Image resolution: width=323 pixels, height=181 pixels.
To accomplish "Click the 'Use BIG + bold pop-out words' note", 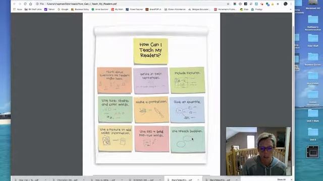I will point(152,139).
